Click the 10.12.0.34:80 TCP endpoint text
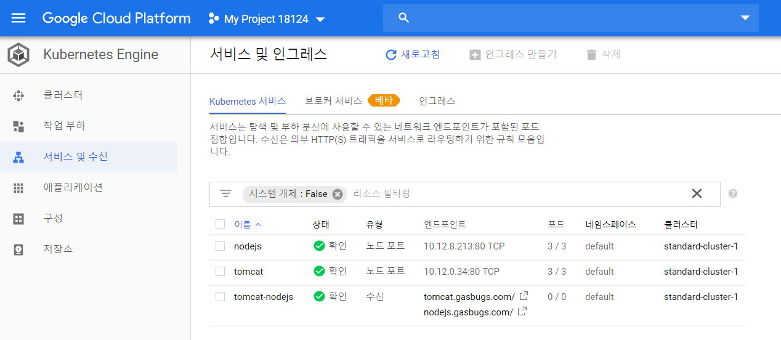 [461, 271]
